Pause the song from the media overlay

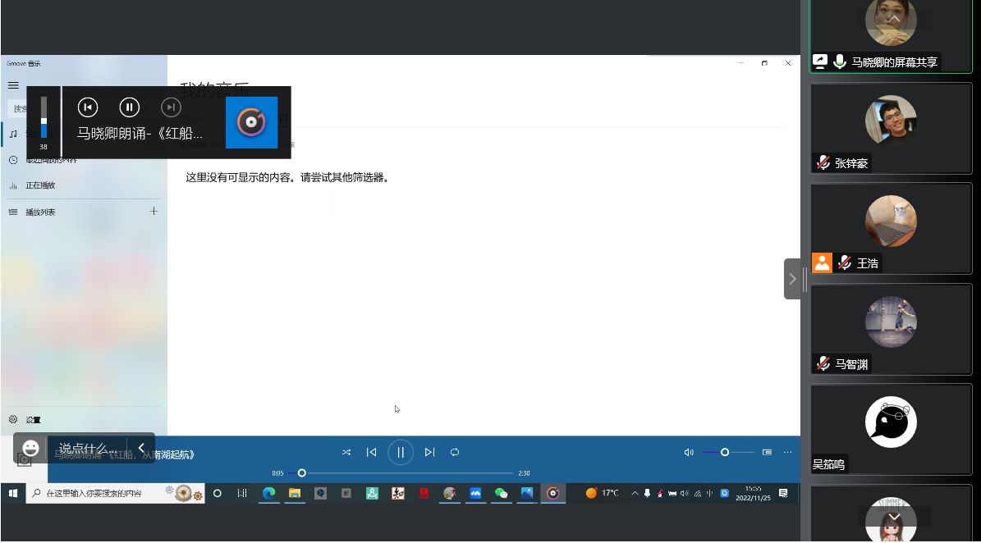130,107
